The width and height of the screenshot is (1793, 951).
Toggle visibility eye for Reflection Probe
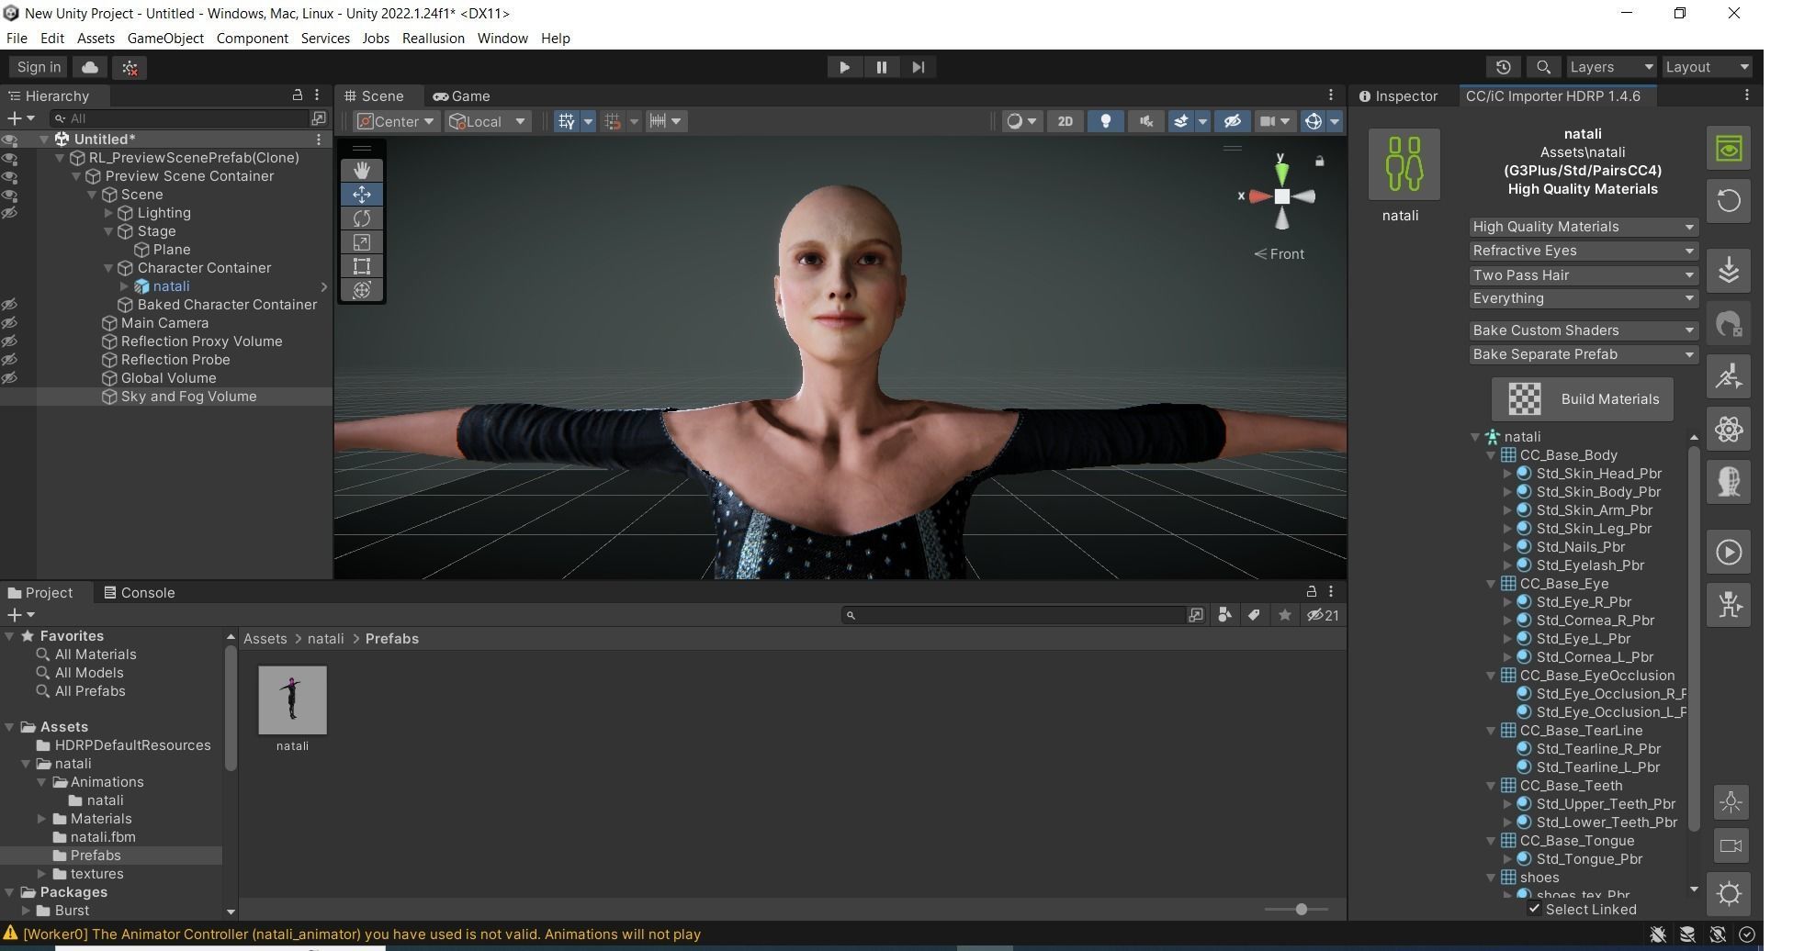[x=10, y=360]
